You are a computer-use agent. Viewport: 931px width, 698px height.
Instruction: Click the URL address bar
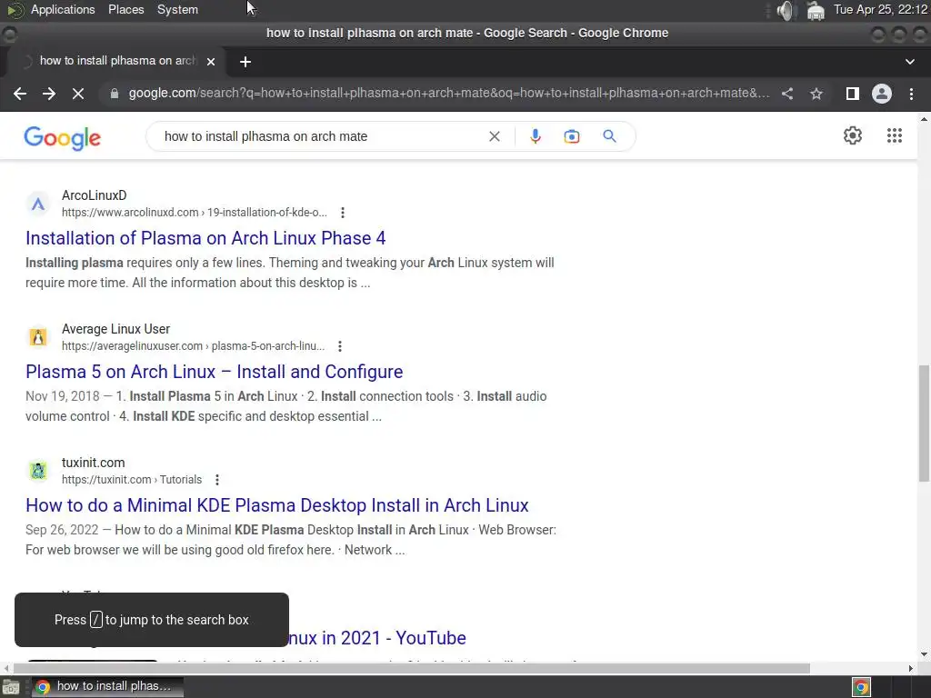tap(449, 94)
